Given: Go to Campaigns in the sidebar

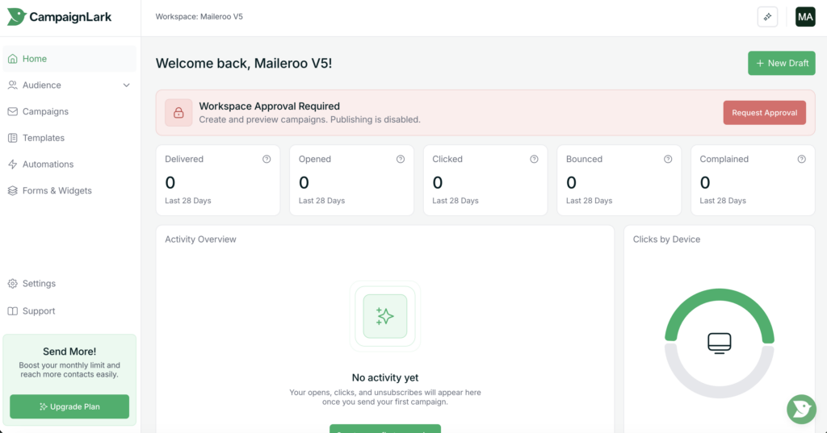Looking at the screenshot, I should [x=45, y=112].
